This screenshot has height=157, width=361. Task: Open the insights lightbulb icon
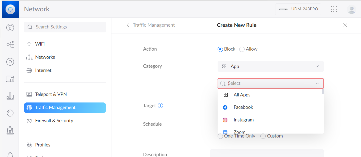point(10,113)
